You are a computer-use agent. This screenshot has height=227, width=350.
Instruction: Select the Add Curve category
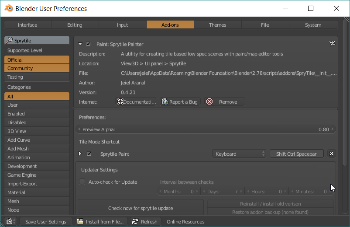pyautogui.click(x=37, y=140)
